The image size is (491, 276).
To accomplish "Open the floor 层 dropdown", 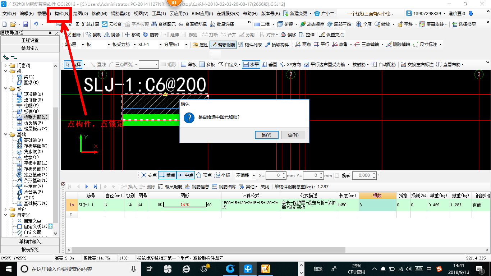I will 83,45.
